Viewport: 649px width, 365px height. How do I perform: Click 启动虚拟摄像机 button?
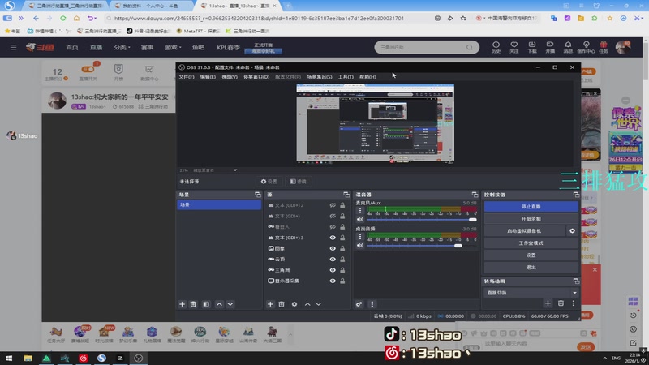524,231
